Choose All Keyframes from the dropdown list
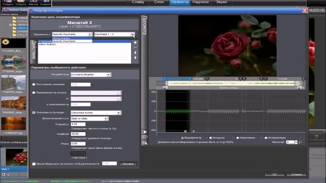The image size is (326, 183). 72,39
